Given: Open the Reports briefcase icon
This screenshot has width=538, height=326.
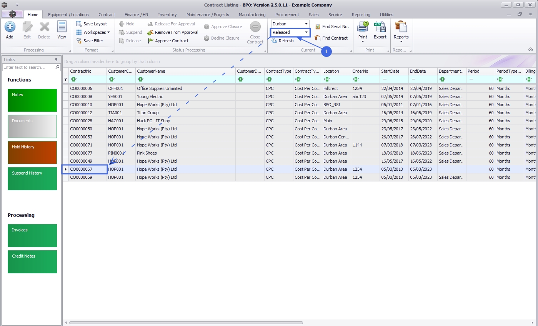Looking at the screenshot, I should (401, 27).
